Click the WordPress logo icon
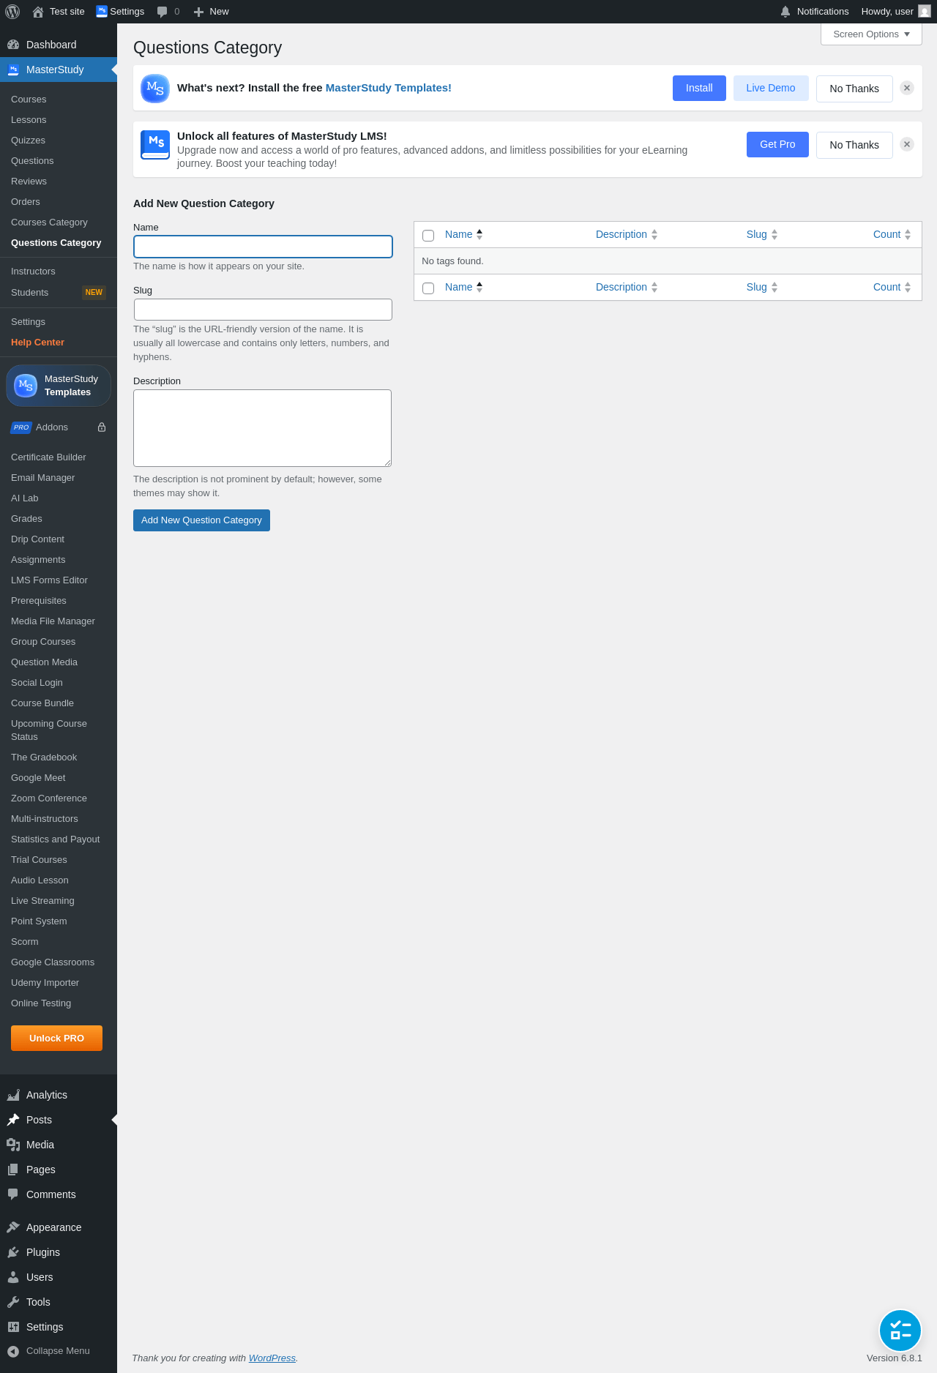This screenshot has height=1373, width=937. [x=12, y=12]
